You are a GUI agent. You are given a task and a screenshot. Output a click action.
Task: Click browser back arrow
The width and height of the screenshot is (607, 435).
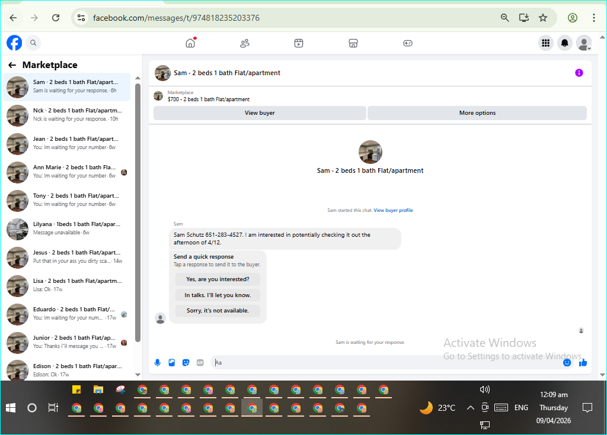[x=13, y=18]
